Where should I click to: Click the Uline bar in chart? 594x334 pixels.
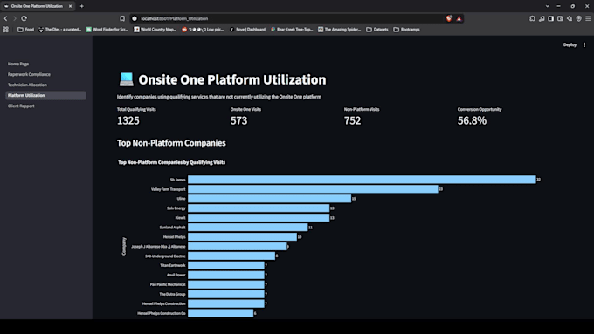(269, 199)
